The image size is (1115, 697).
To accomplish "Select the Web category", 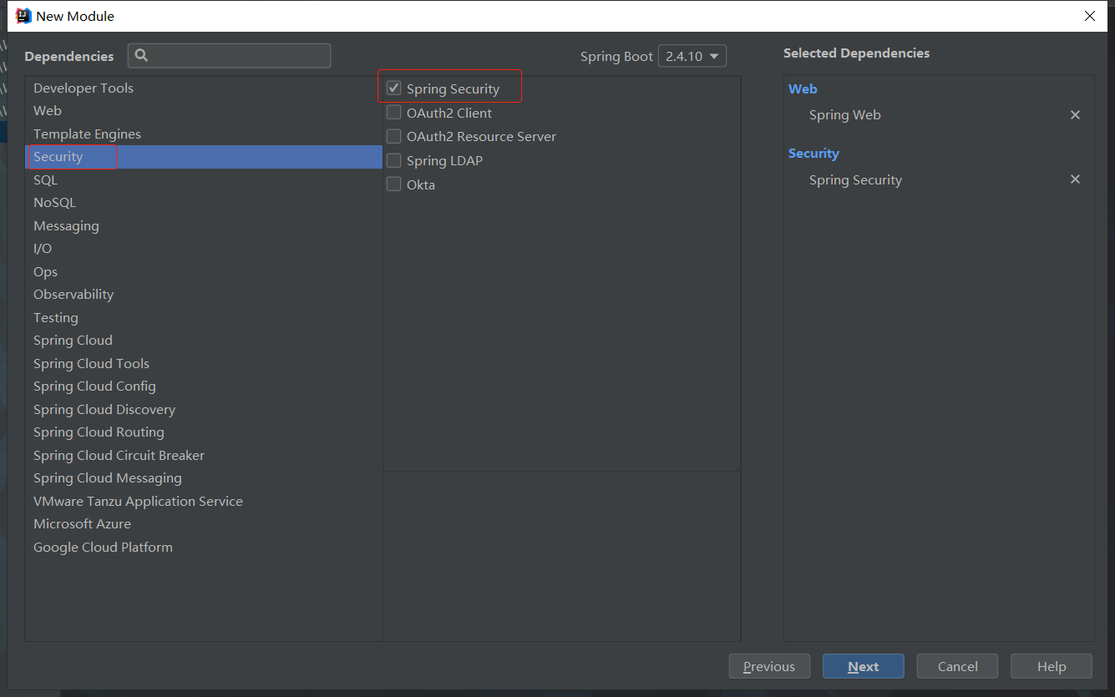I will click(204, 110).
